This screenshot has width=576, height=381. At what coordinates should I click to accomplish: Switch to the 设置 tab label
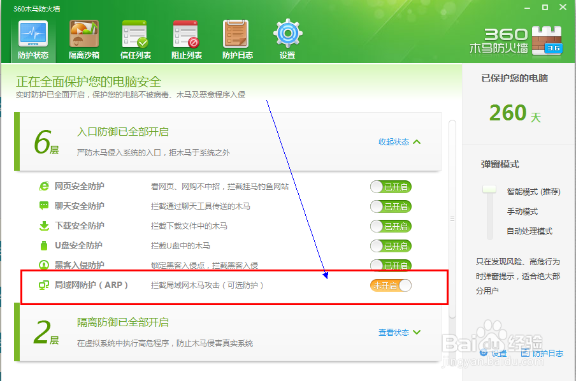[x=287, y=55]
